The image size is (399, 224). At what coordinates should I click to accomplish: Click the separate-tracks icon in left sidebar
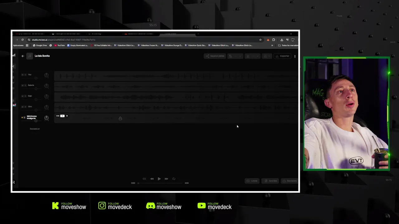[13, 66]
